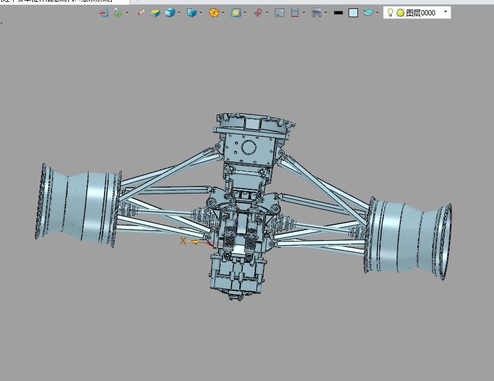The width and height of the screenshot is (494, 381).
Task: Click the 图层0000 layer name text
Action: (420, 13)
